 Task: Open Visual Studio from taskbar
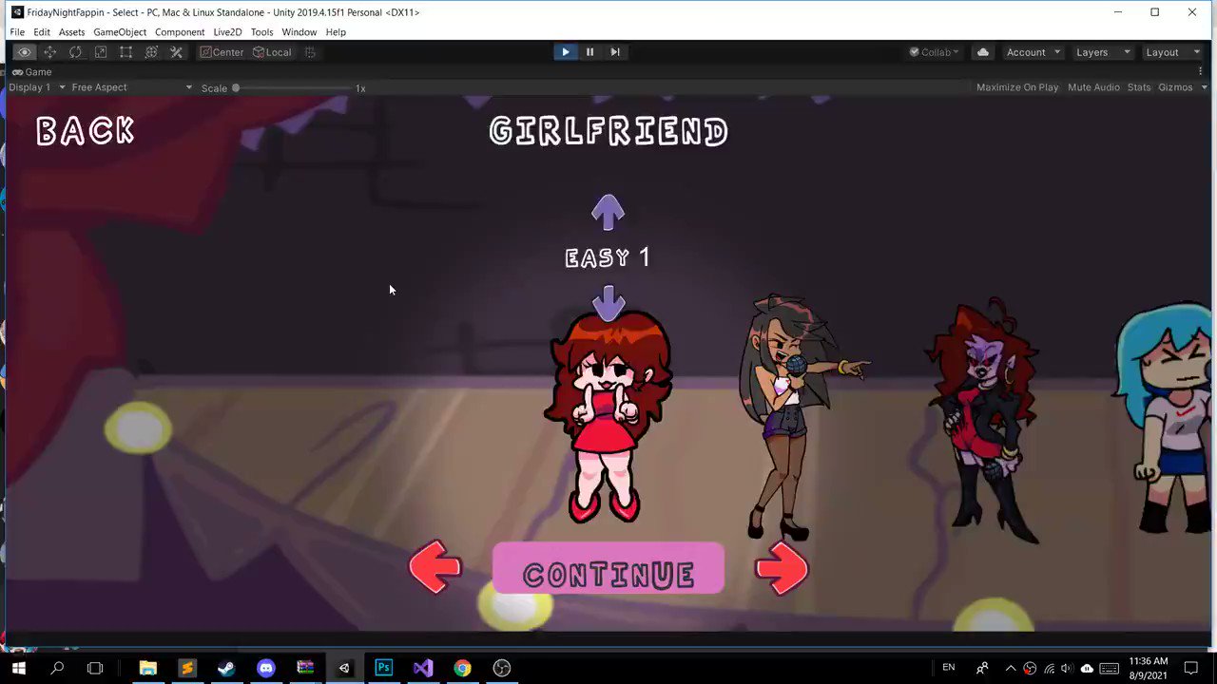tap(423, 668)
